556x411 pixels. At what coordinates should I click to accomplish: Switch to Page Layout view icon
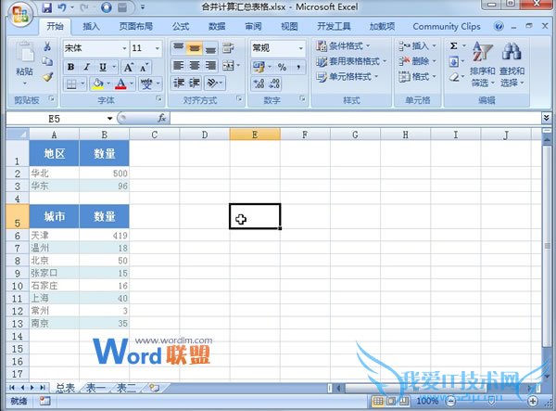point(391,402)
